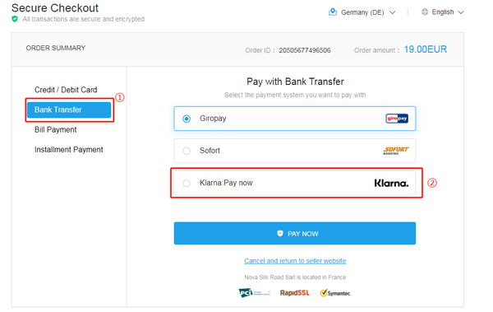Click the globe language icon
The width and height of the screenshot is (493, 312).
click(x=425, y=12)
